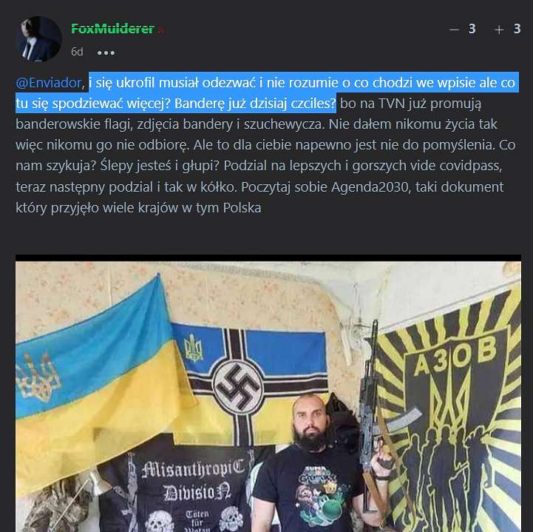Click the blue-yellow flag at photo's left side
Image resolution: width=533 pixels, height=532 pixels.
[x=98, y=381]
